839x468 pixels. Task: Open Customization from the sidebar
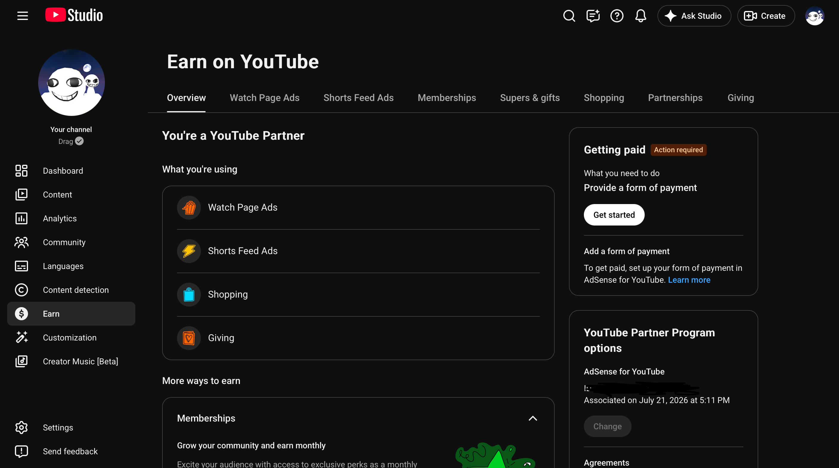71,338
